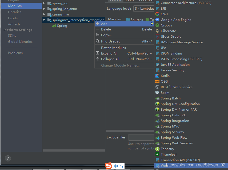Open the Add submenu arrow
Viewport: 228px width, 170px height.
(152, 24)
